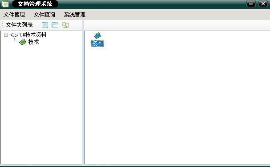
Task: Click the green folder icon beside 技术 in tree
Action: (x=23, y=42)
